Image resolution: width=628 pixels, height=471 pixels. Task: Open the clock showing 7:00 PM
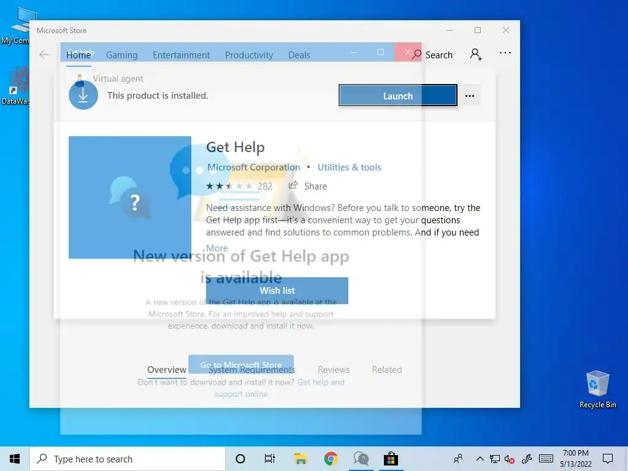tap(575, 459)
